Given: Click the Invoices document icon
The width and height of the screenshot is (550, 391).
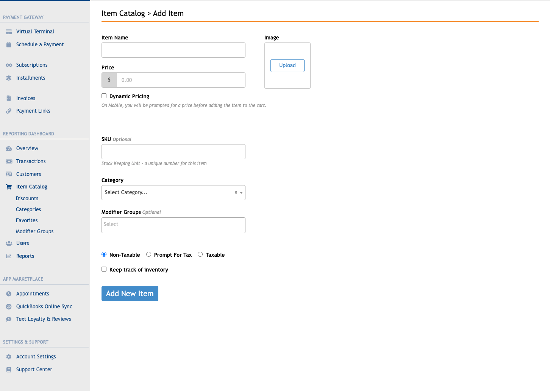Looking at the screenshot, I should point(9,98).
